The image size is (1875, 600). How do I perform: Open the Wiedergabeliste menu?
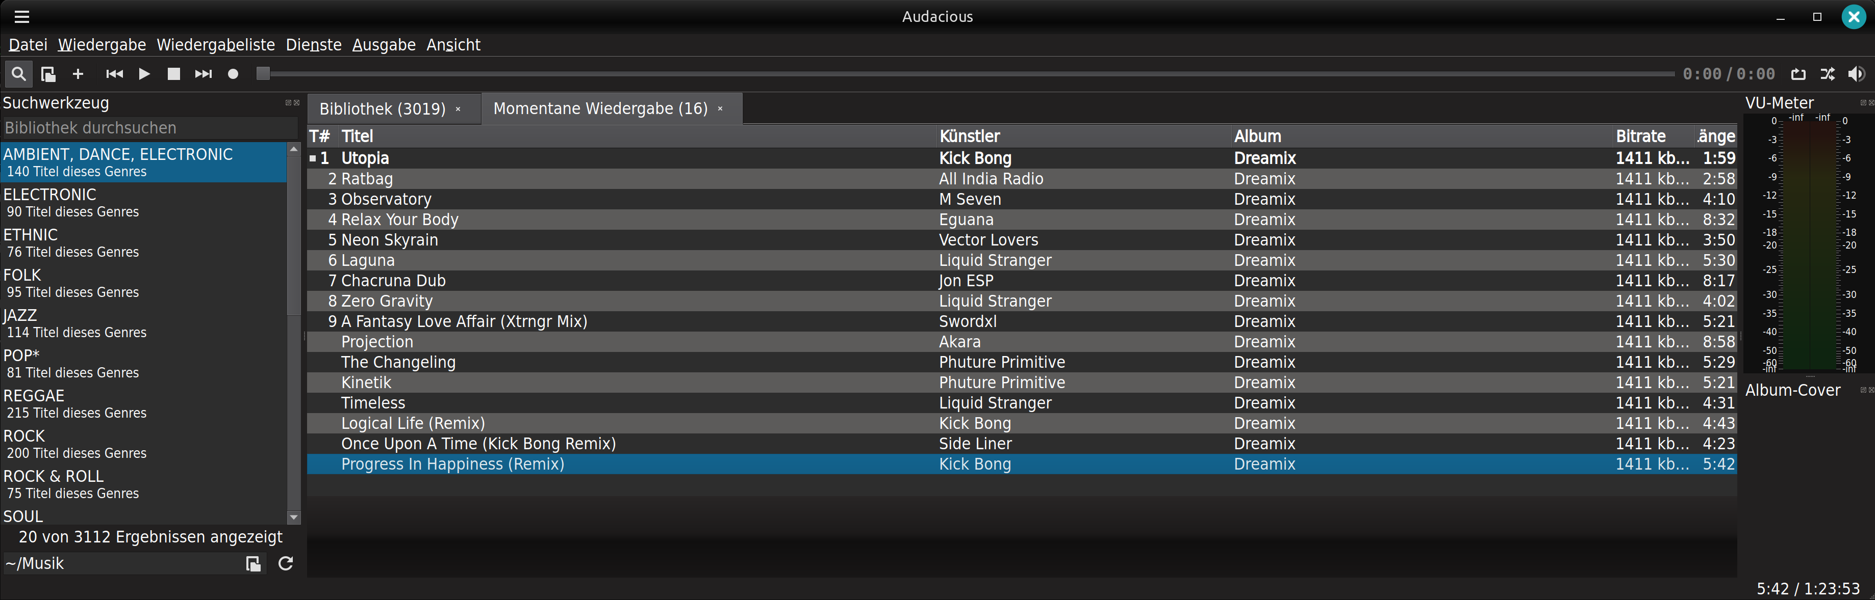[x=215, y=45]
